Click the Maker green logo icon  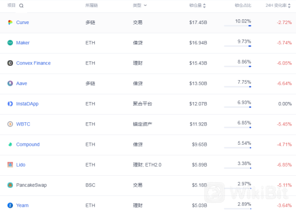10,43
